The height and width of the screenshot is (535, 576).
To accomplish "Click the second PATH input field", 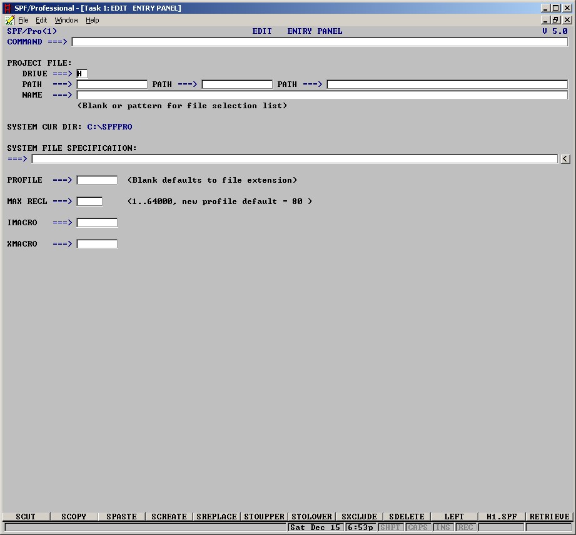I will pyautogui.click(x=237, y=84).
